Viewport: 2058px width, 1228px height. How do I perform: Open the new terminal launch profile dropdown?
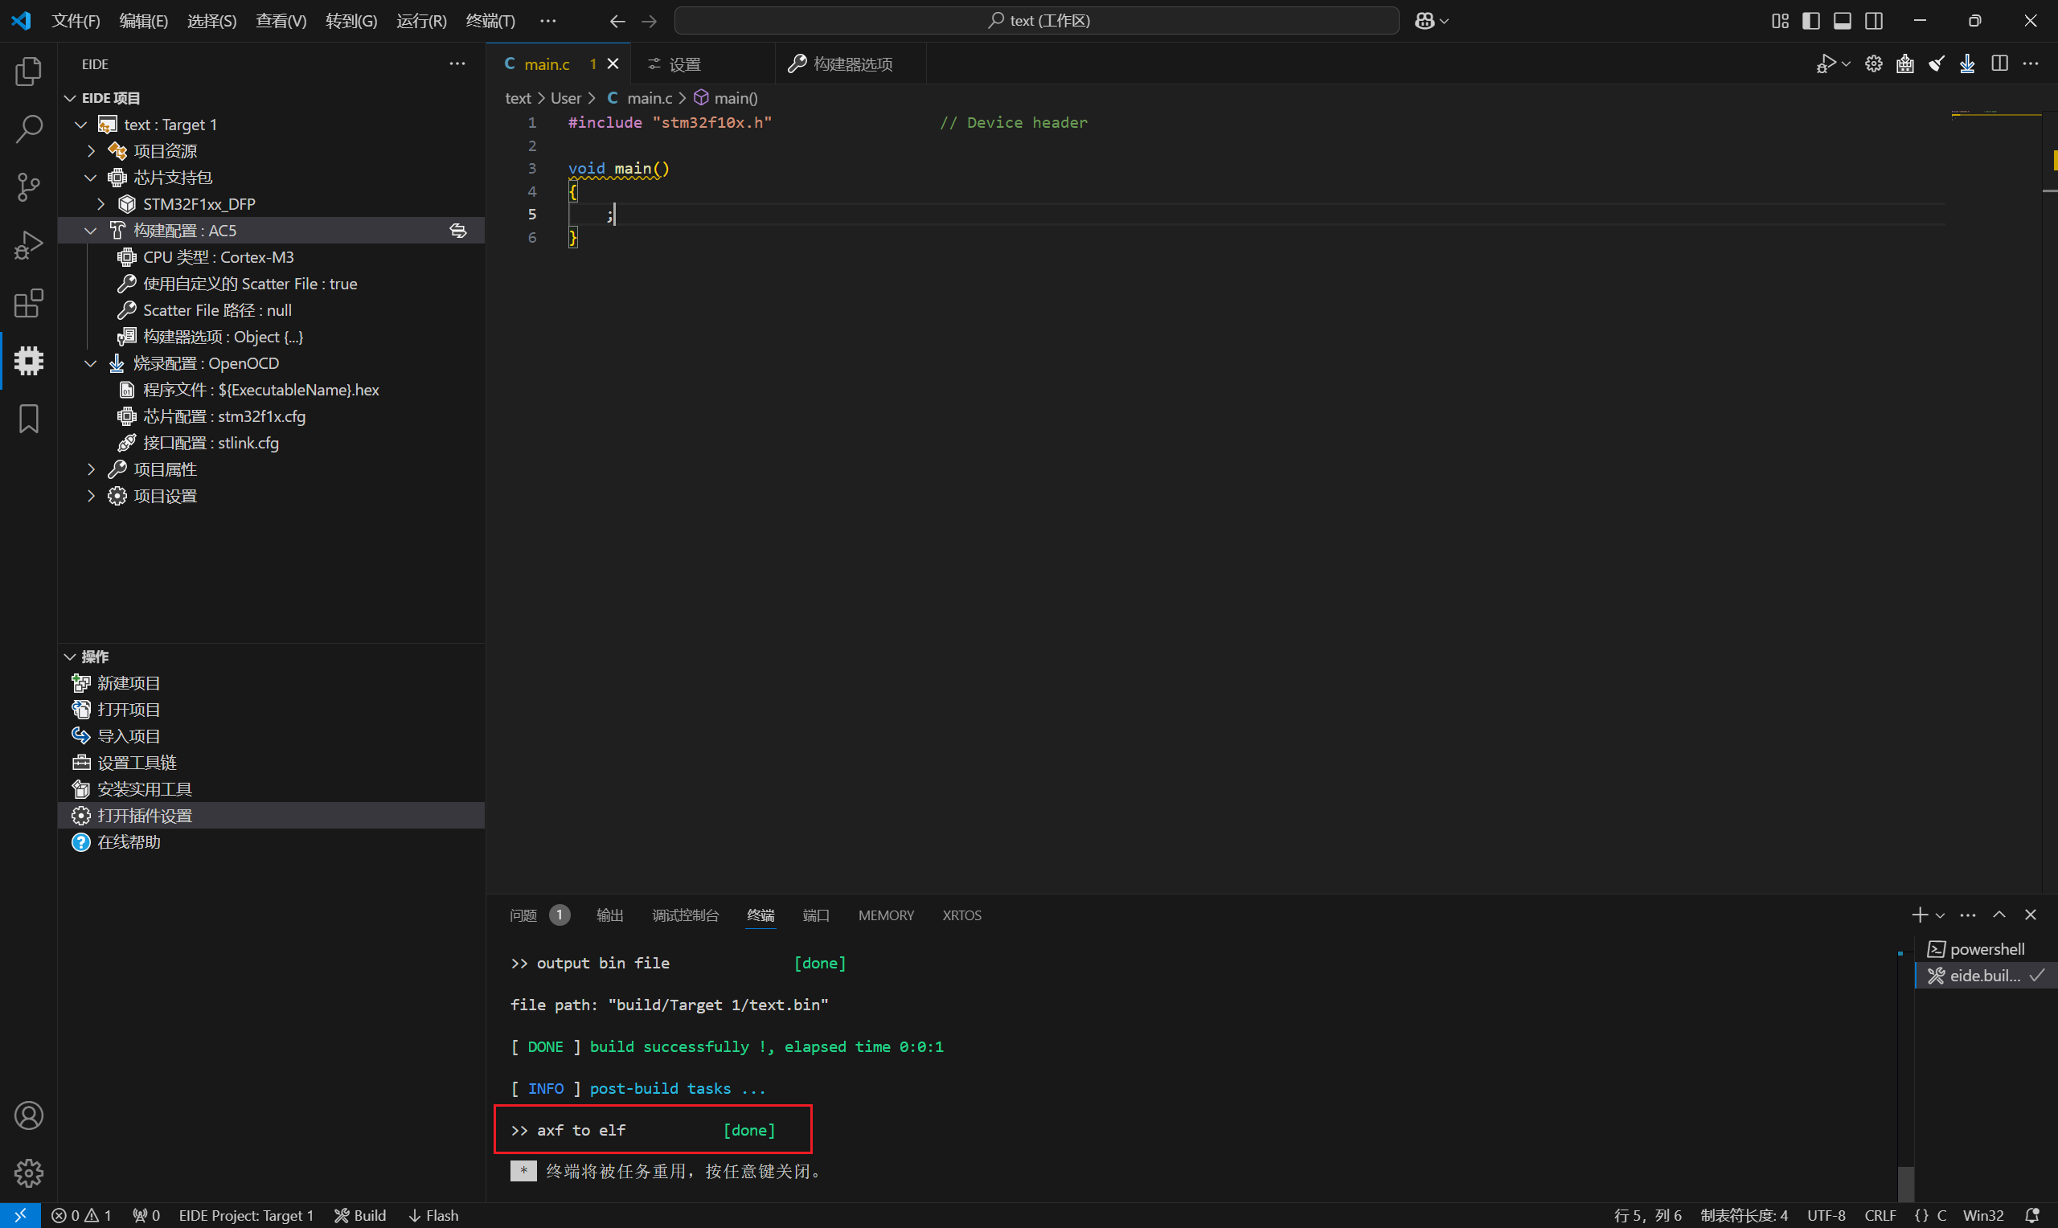tap(1940, 915)
